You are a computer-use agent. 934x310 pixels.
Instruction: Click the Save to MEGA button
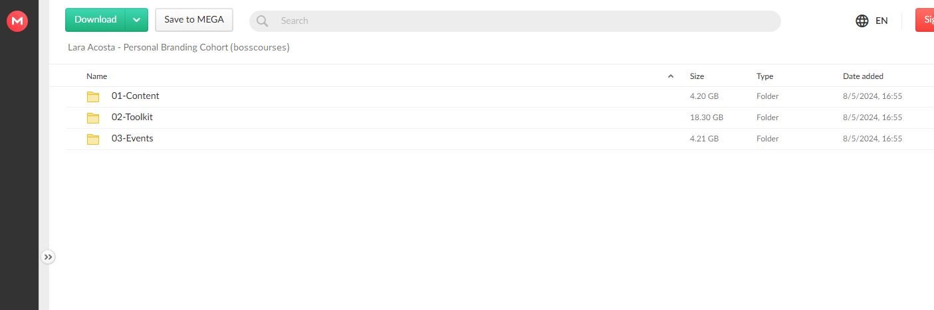coord(194,20)
